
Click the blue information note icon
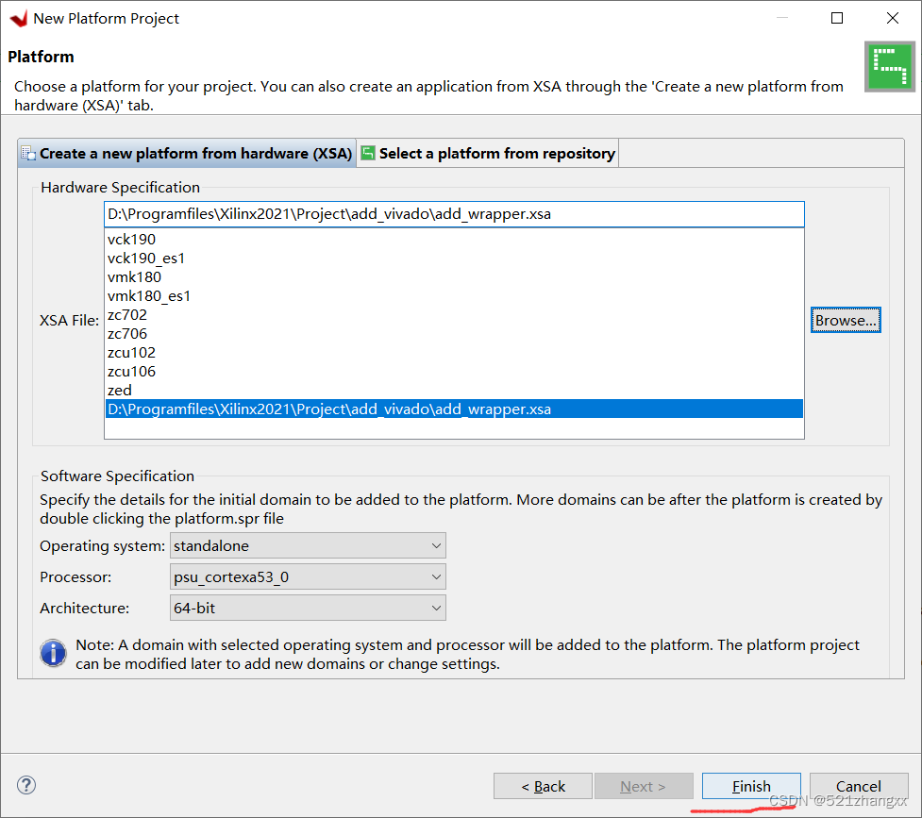(x=53, y=653)
